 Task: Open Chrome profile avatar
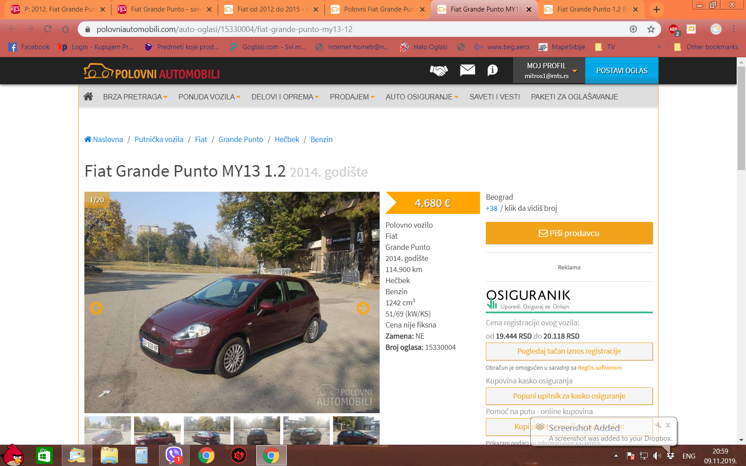[x=716, y=29]
